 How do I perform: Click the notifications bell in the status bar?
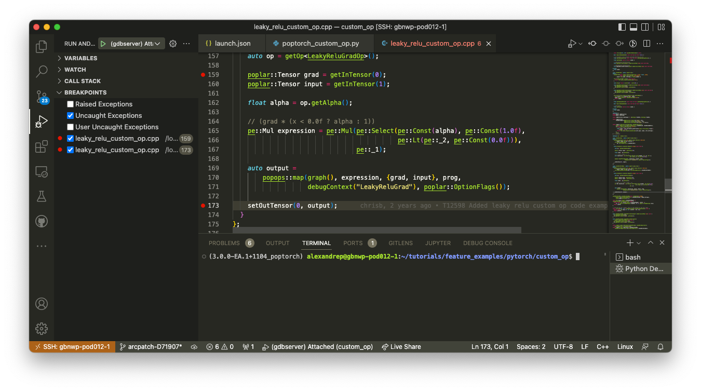[660, 346]
